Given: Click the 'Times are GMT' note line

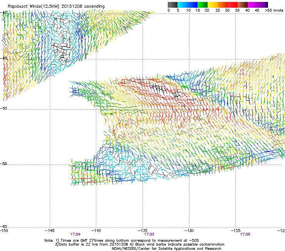Looking at the screenshot, I should 122,241.
